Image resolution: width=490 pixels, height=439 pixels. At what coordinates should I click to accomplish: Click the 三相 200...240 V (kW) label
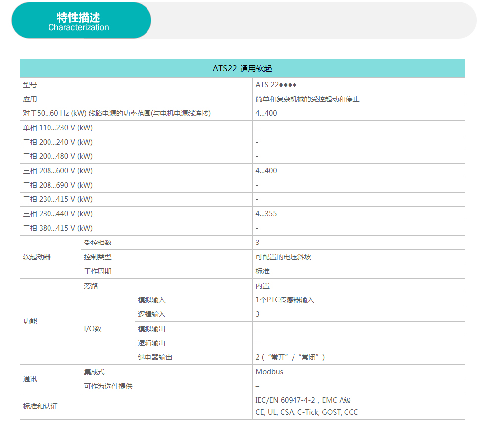(x=58, y=142)
